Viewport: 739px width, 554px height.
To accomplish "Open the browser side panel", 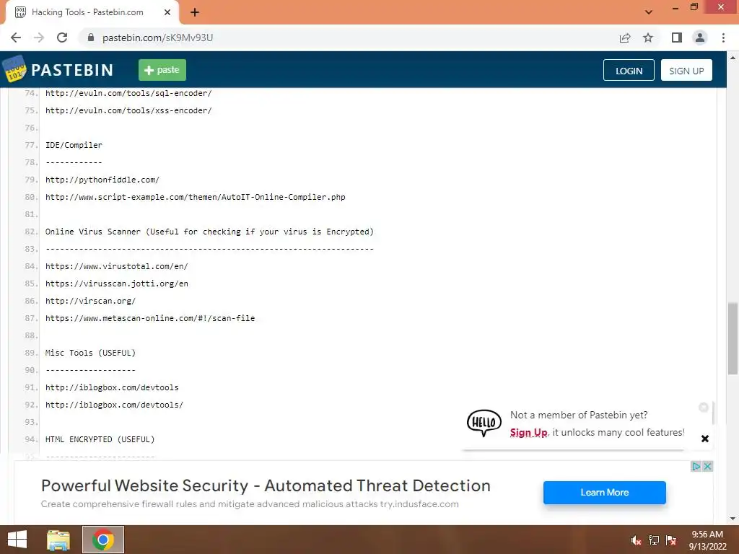I will click(x=677, y=38).
